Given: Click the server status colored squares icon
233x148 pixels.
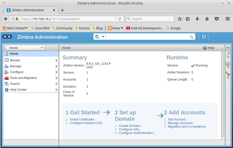Looking at the screenshot, I should click(227, 73).
